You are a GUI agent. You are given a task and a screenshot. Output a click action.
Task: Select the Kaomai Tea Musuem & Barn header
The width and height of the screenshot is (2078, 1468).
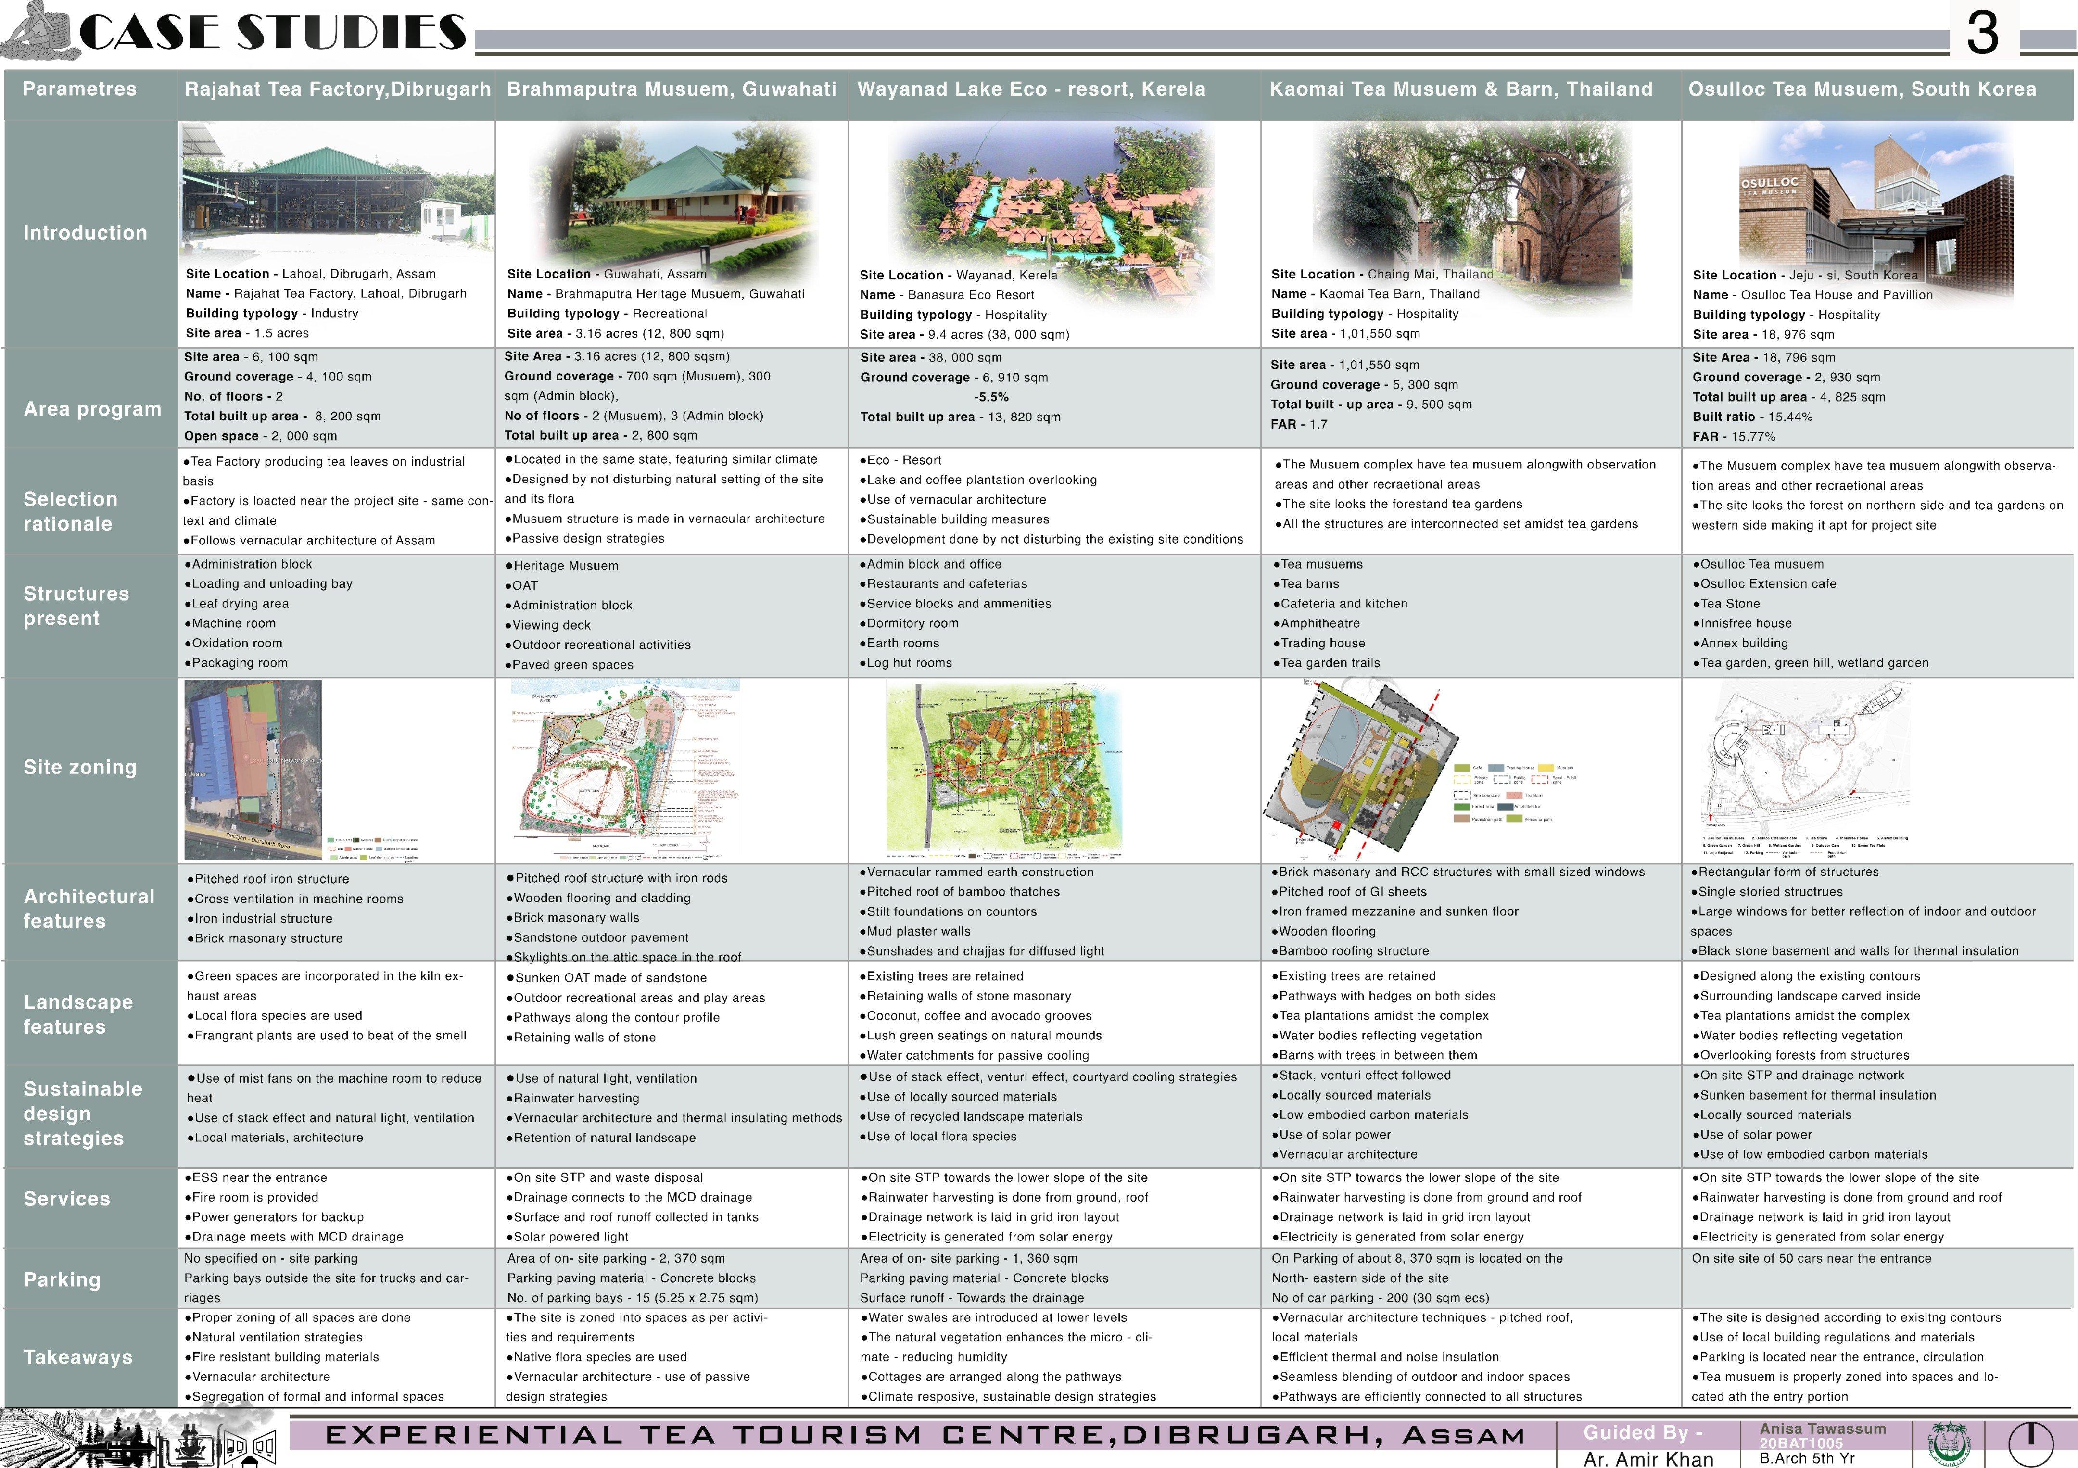(1461, 89)
